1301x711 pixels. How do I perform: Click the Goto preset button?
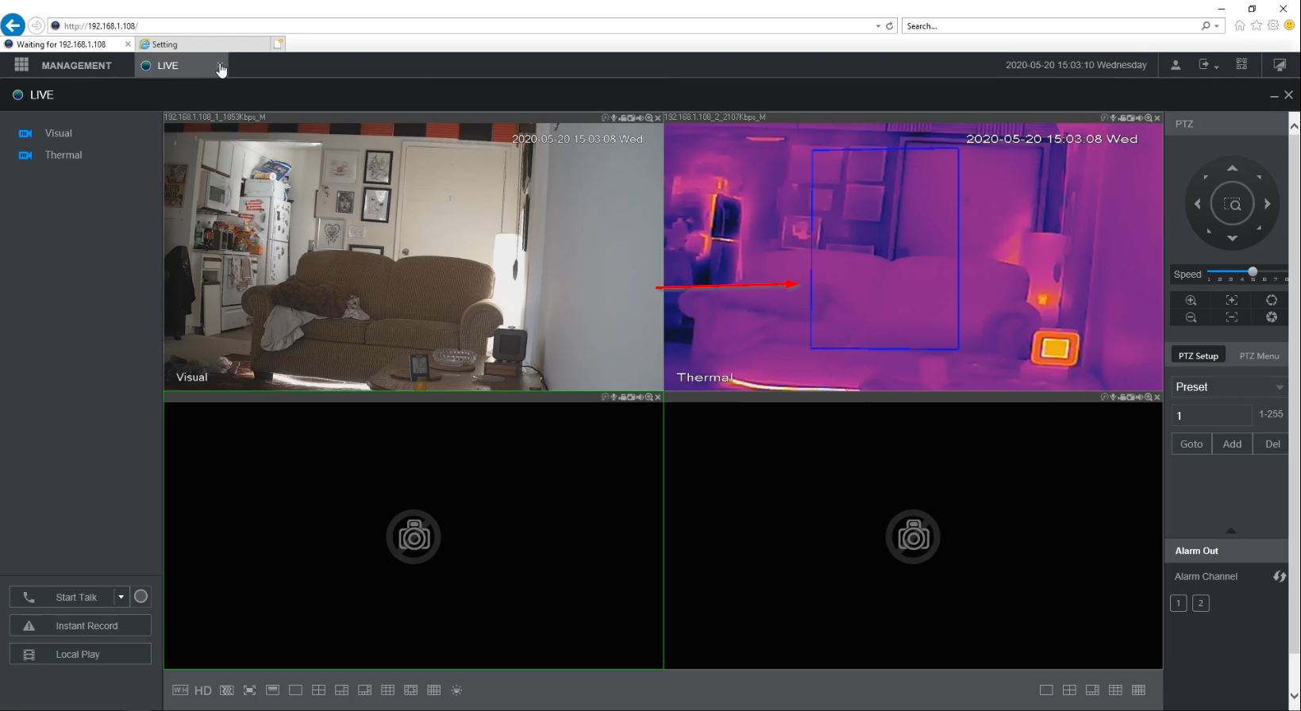pos(1191,444)
